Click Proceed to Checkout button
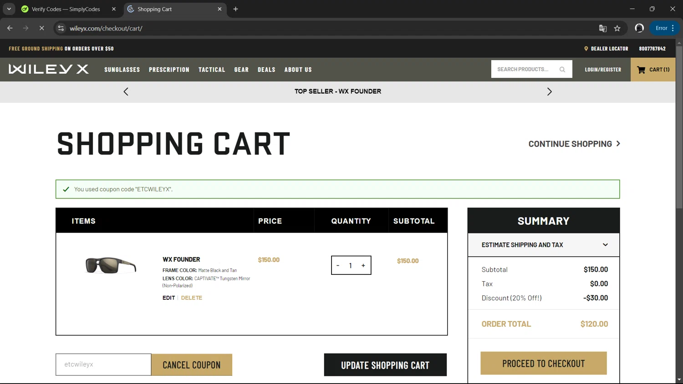The image size is (683, 384). pos(543,364)
